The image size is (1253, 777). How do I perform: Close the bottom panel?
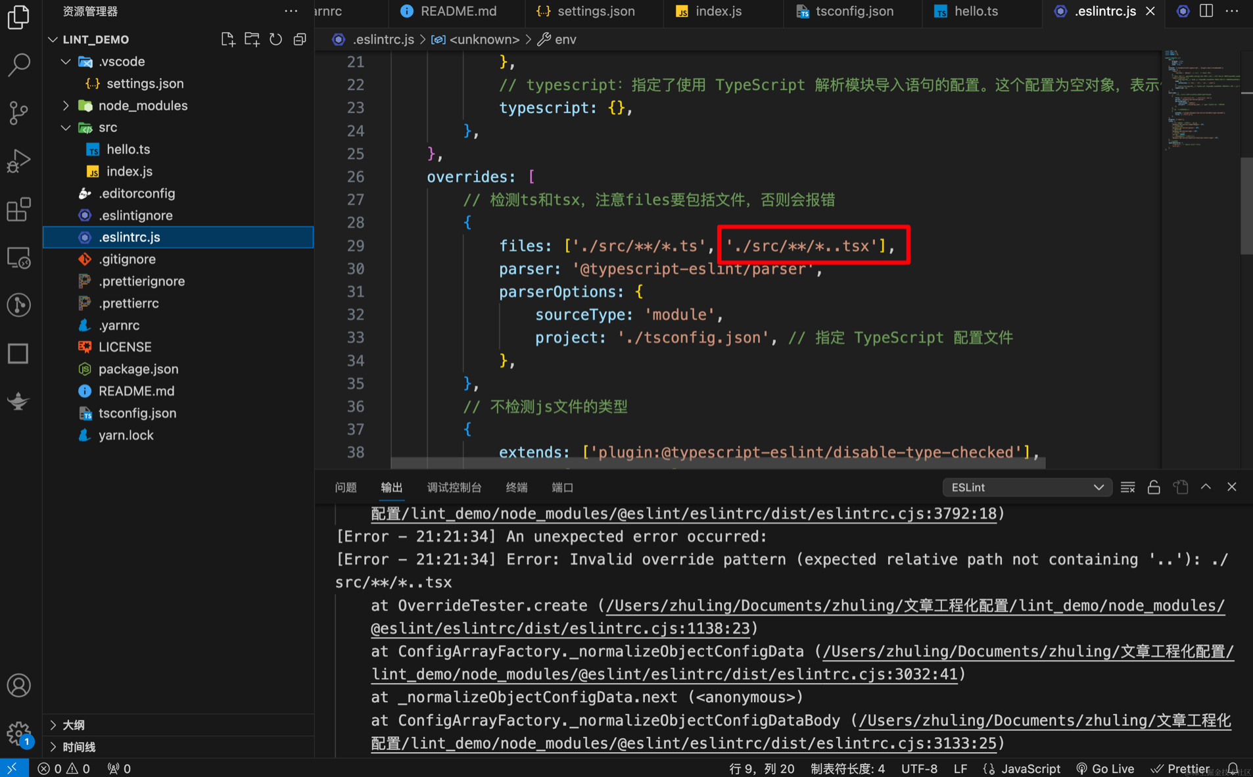coord(1231,487)
